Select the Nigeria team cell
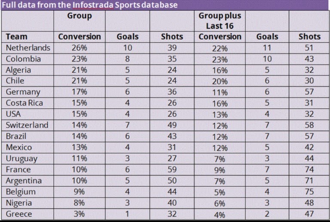The width and height of the screenshot is (330, 222). pyautogui.click(x=20, y=203)
